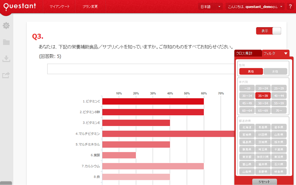Click the empty text box below the question

141,69
